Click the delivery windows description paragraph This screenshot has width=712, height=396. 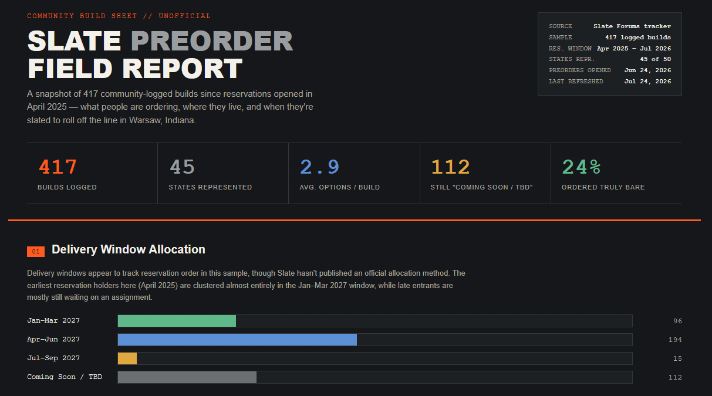(x=247, y=285)
